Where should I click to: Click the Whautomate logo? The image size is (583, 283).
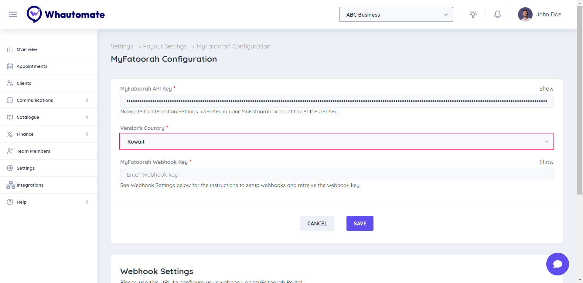point(66,15)
